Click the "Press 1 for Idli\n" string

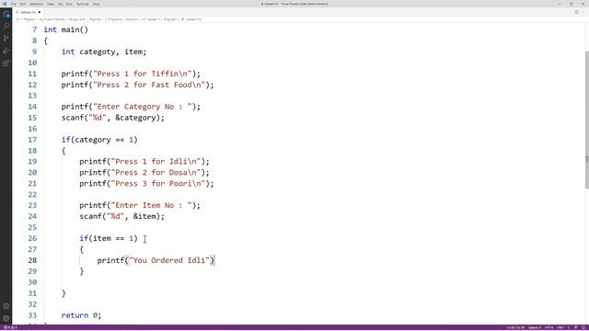pos(156,162)
